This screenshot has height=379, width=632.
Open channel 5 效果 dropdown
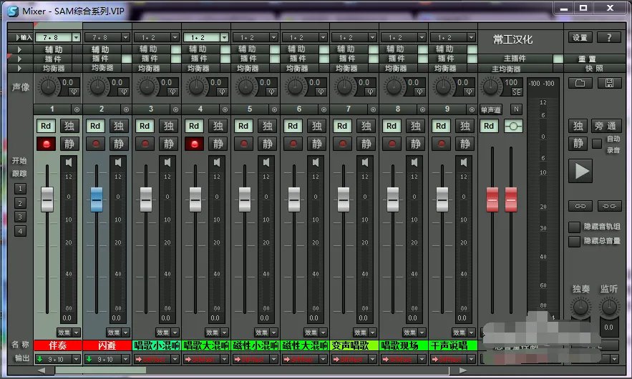tap(266, 333)
